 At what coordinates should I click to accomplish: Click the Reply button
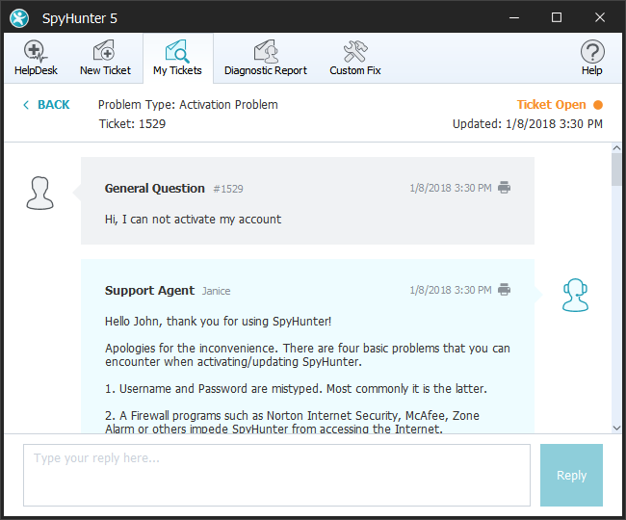[571, 475]
